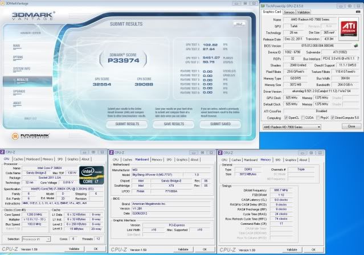This screenshot has height=255, width=364.
Task: Open CPU tab in the Mainboard window
Action: coord(116,159)
